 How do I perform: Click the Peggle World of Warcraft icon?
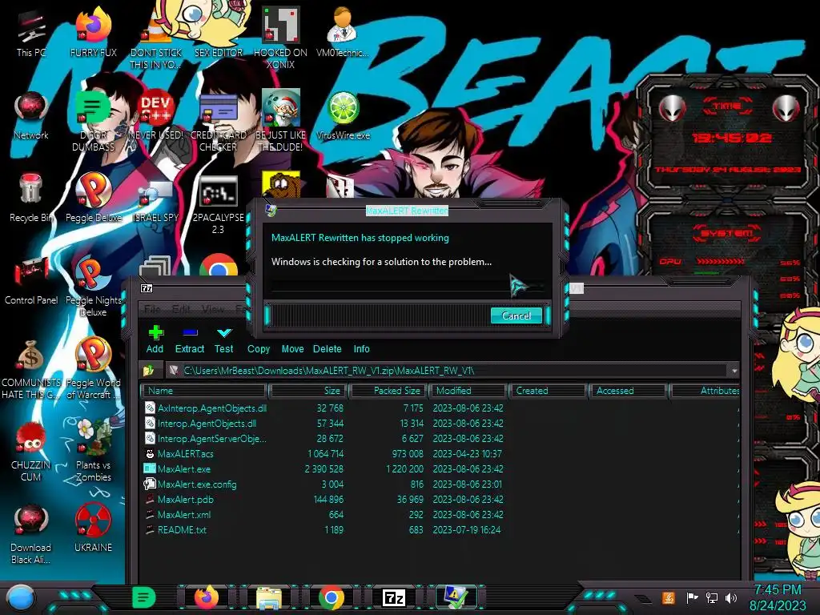coord(93,369)
